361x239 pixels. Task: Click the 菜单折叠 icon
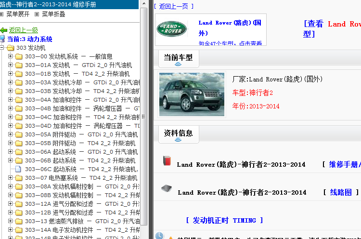tap(37, 14)
